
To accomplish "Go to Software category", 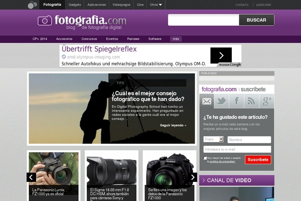I will tap(155, 39).
